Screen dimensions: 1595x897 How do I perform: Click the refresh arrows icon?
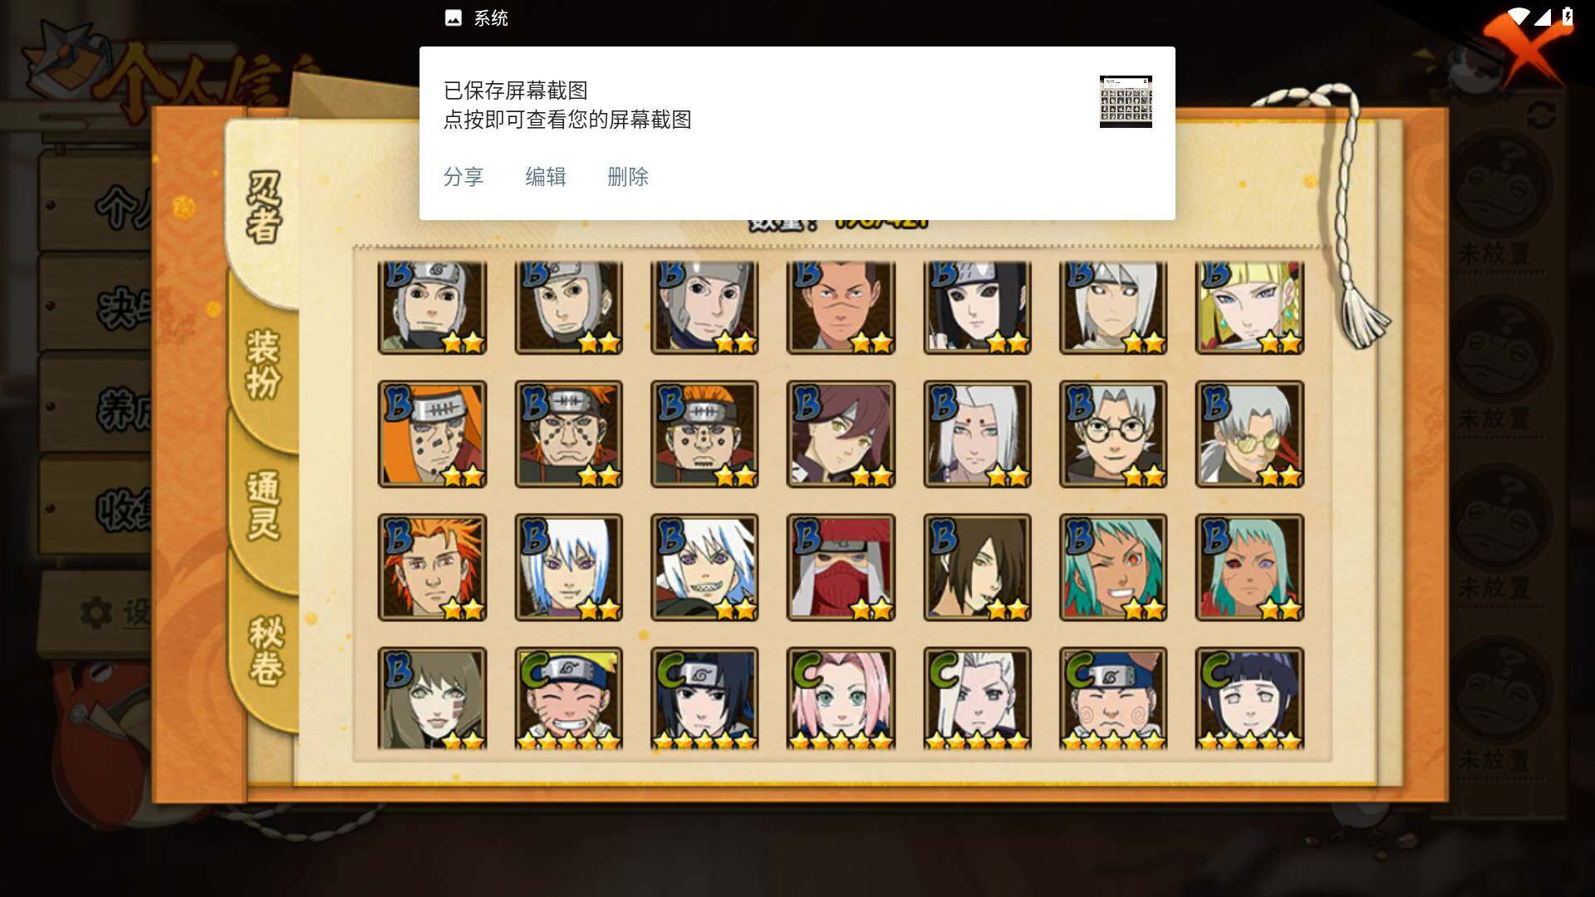pyautogui.click(x=1541, y=115)
